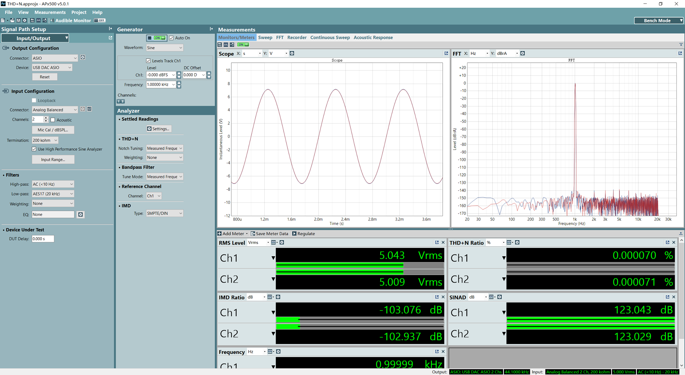
Task: Open the Waveform Sine dropdown
Action: [165, 48]
